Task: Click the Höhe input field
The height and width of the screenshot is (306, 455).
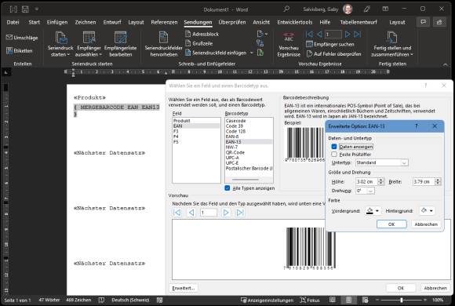Action: [367, 182]
